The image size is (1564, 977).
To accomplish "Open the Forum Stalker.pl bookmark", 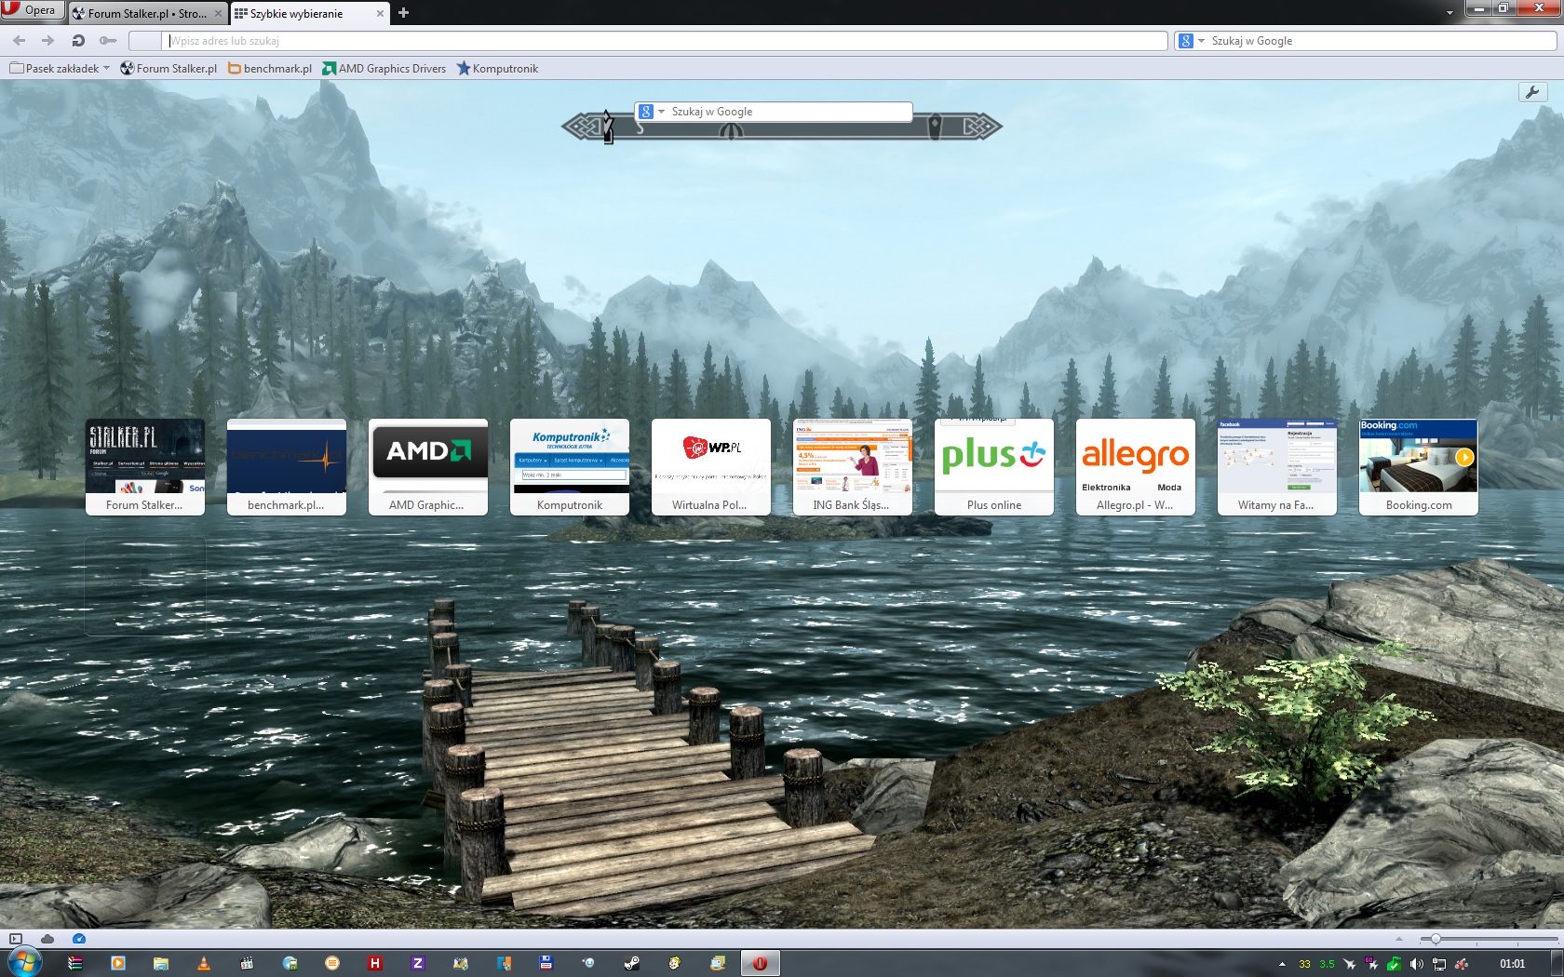I will pos(169,68).
